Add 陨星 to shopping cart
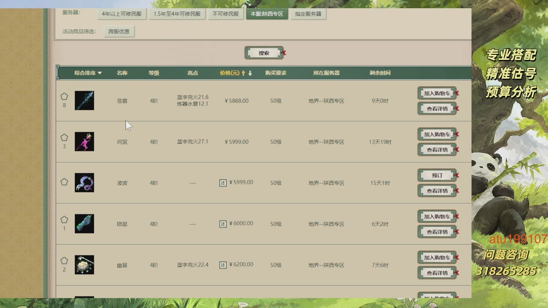Screen dimensions: 548x308 437,216
